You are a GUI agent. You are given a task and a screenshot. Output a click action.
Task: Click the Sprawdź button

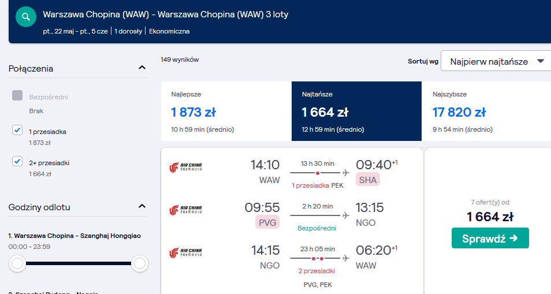click(x=490, y=238)
